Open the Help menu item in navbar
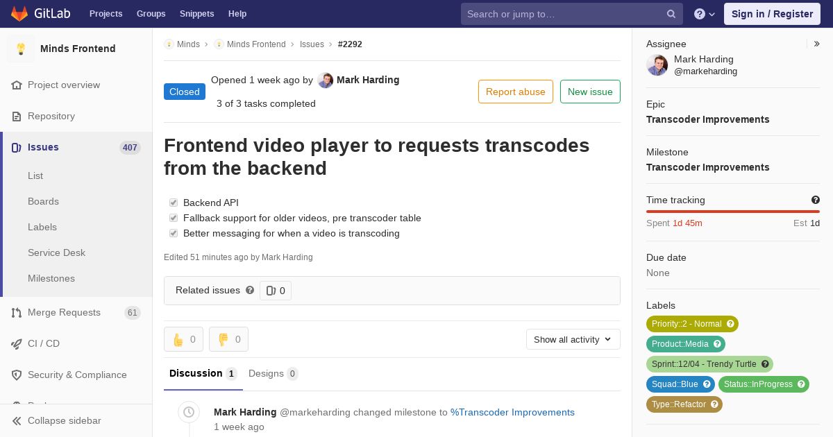This screenshot has height=437, width=833. click(237, 14)
